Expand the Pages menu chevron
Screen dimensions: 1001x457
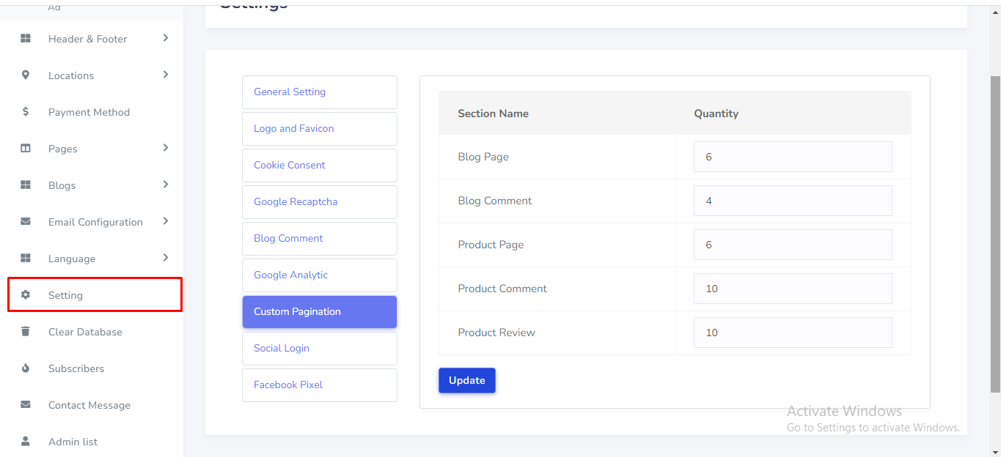tap(166, 148)
